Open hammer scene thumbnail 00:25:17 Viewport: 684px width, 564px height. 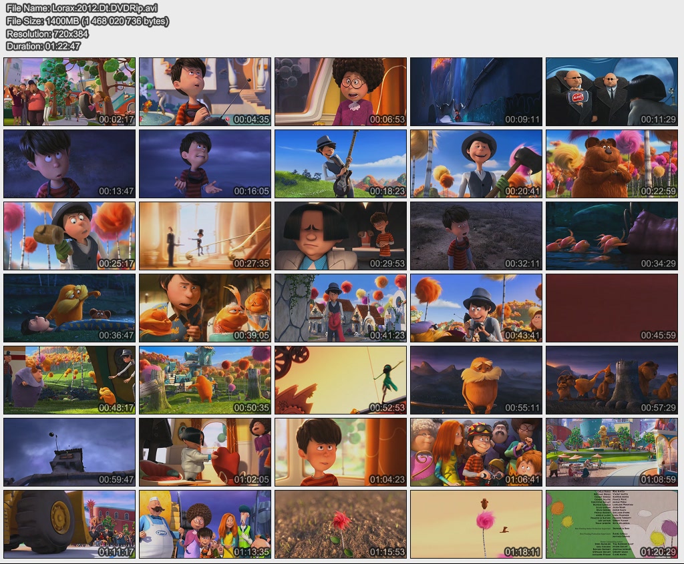coord(69,236)
